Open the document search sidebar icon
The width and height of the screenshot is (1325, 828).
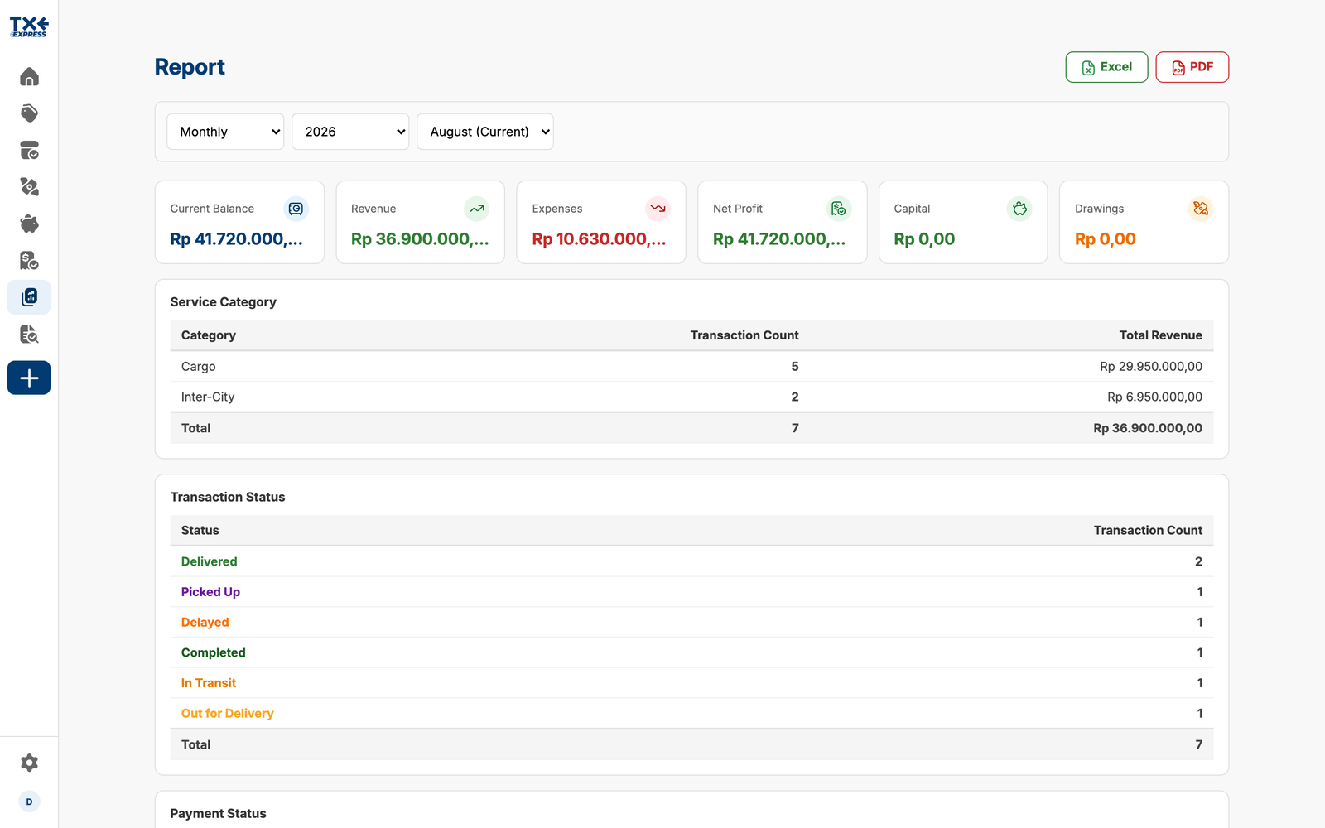pyautogui.click(x=29, y=335)
